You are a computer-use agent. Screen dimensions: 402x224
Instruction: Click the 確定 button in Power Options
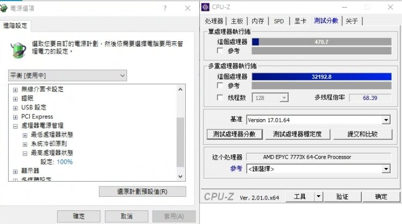point(78,216)
